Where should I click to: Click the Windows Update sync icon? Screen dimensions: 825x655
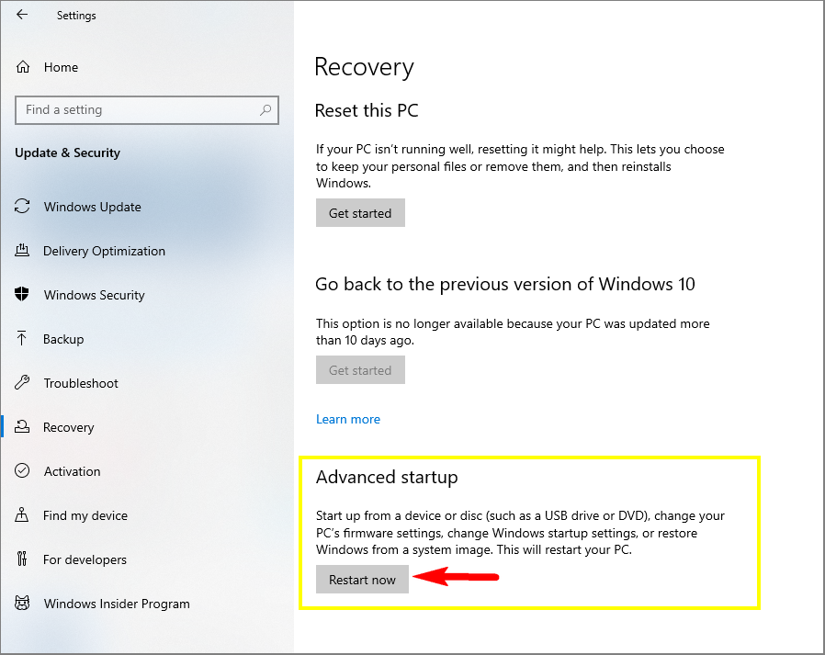(x=22, y=206)
